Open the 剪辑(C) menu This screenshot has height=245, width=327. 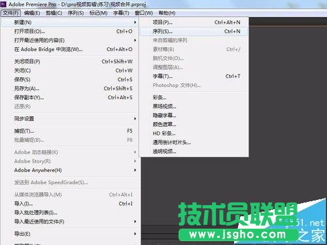[x=54, y=13]
